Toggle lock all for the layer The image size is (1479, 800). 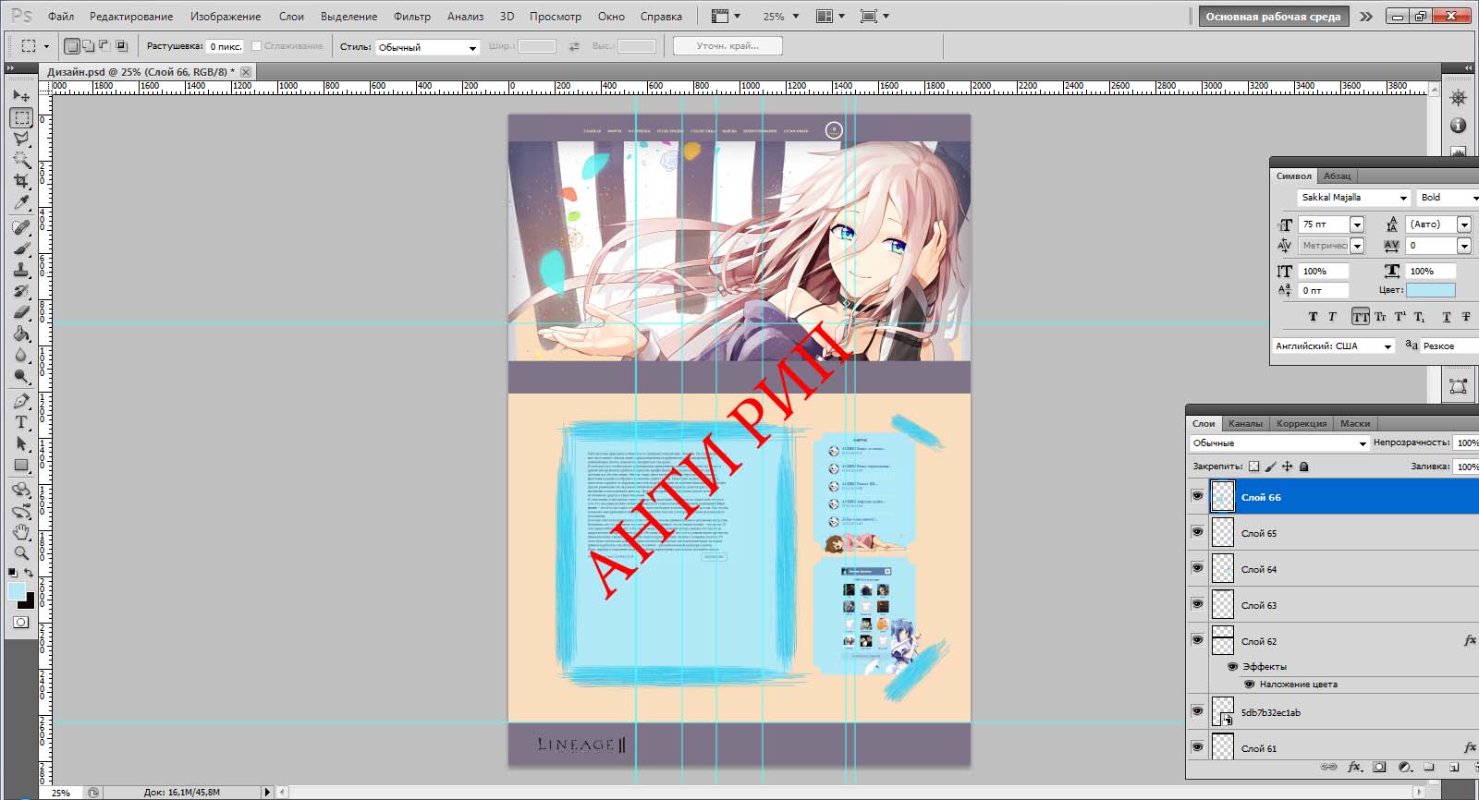point(1304,467)
